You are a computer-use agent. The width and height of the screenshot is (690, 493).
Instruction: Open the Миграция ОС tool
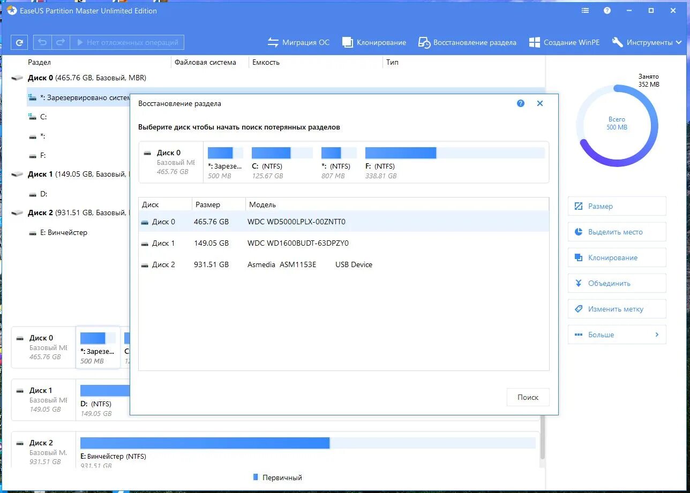pyautogui.click(x=298, y=42)
